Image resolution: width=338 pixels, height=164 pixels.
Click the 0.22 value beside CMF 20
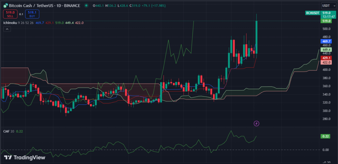point(19,131)
